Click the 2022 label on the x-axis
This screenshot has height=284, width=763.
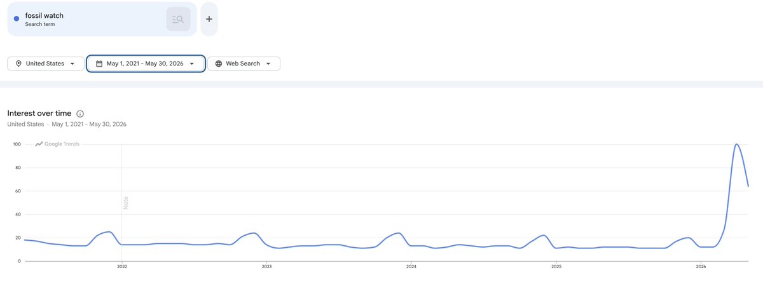[121, 267]
